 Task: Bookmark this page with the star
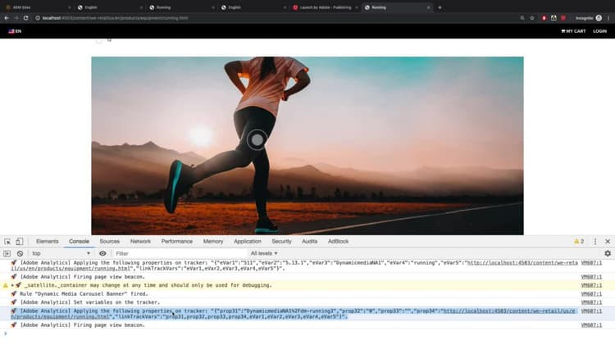pos(532,18)
